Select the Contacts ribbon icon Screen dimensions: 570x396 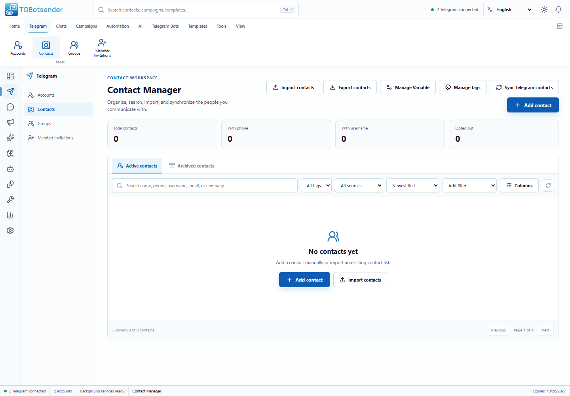46,48
